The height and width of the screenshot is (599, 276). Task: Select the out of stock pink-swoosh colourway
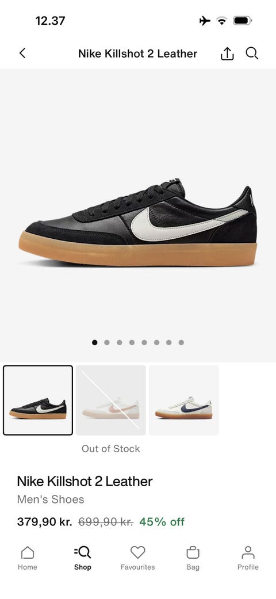point(111,400)
